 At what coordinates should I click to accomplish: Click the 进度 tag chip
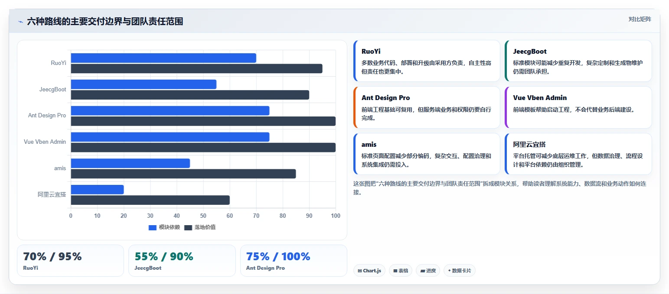pos(428,271)
